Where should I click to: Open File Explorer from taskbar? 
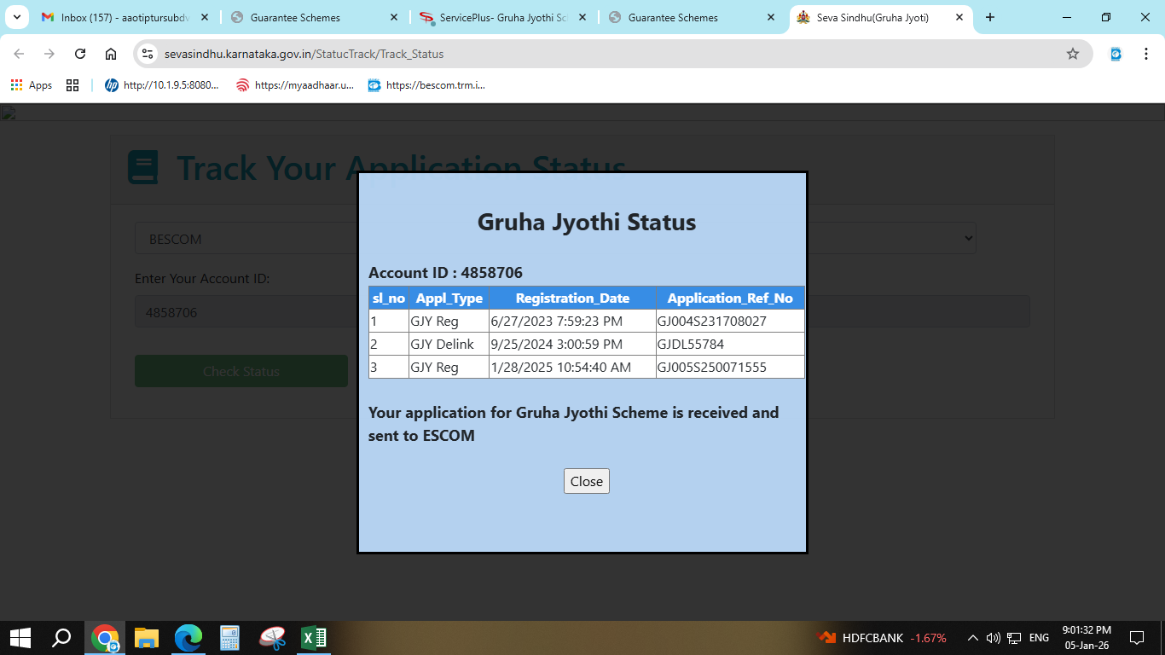pos(147,637)
